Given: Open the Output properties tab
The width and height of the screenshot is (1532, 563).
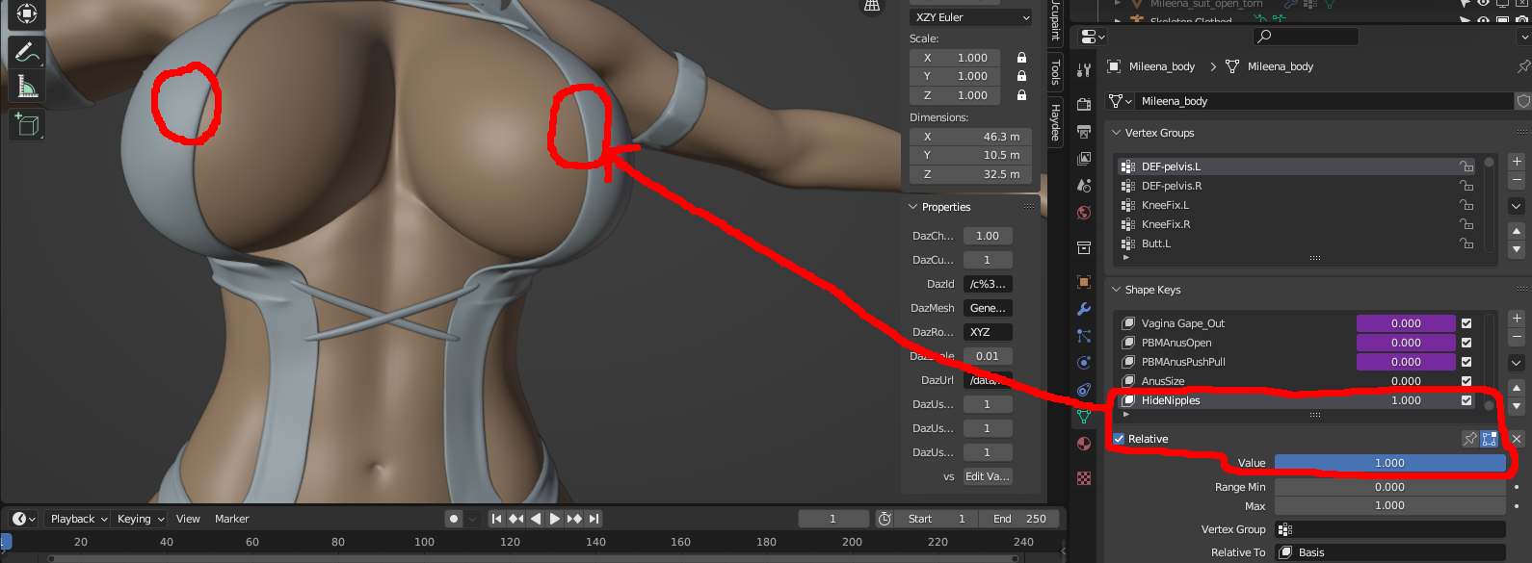Looking at the screenshot, I should click(1084, 131).
